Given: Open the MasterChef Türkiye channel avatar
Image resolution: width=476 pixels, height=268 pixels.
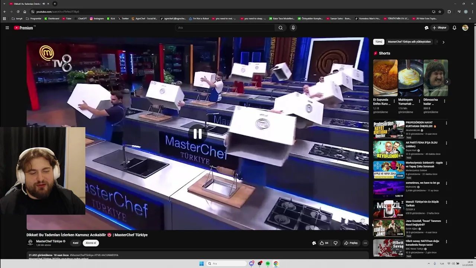Looking at the screenshot, I should (x=30, y=243).
